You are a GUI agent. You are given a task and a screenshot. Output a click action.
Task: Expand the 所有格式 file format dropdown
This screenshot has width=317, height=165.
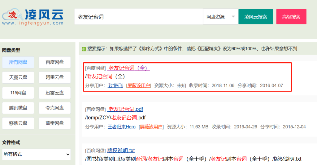click(36, 154)
